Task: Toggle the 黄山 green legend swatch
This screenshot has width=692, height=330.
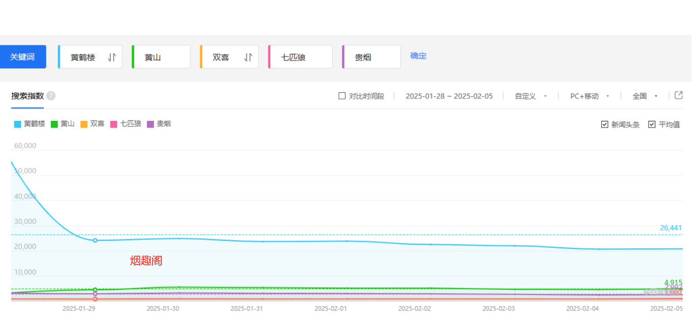Action: pyautogui.click(x=55, y=124)
